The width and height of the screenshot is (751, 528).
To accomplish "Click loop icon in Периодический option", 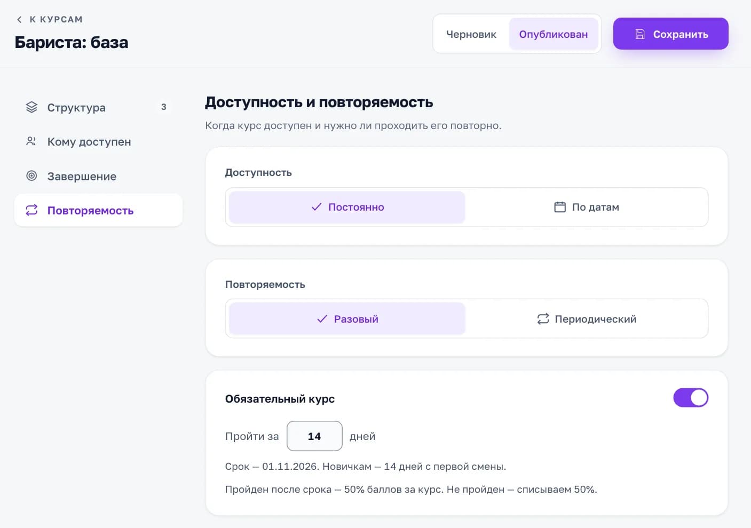I will tap(543, 319).
